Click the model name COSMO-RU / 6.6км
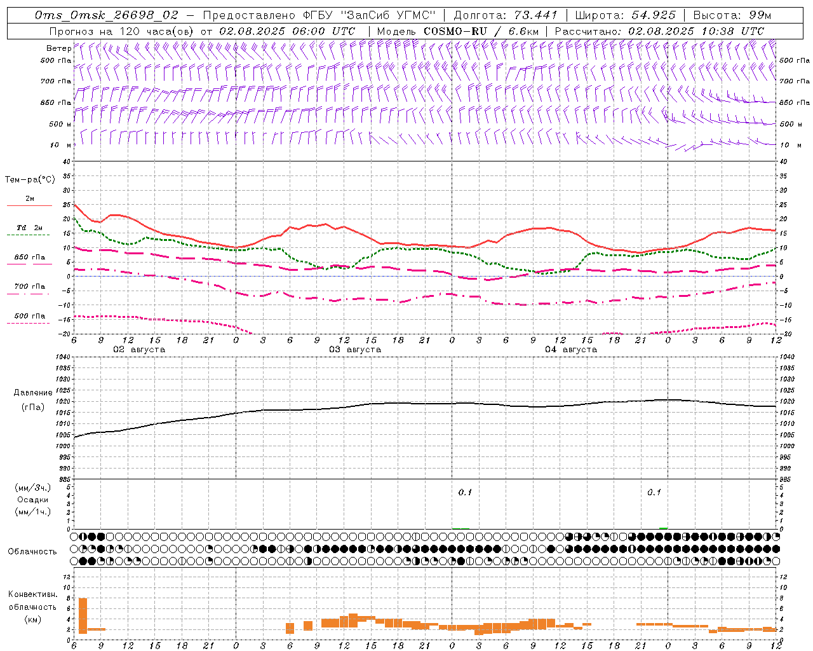The width and height of the screenshot is (813, 651). pos(481,31)
